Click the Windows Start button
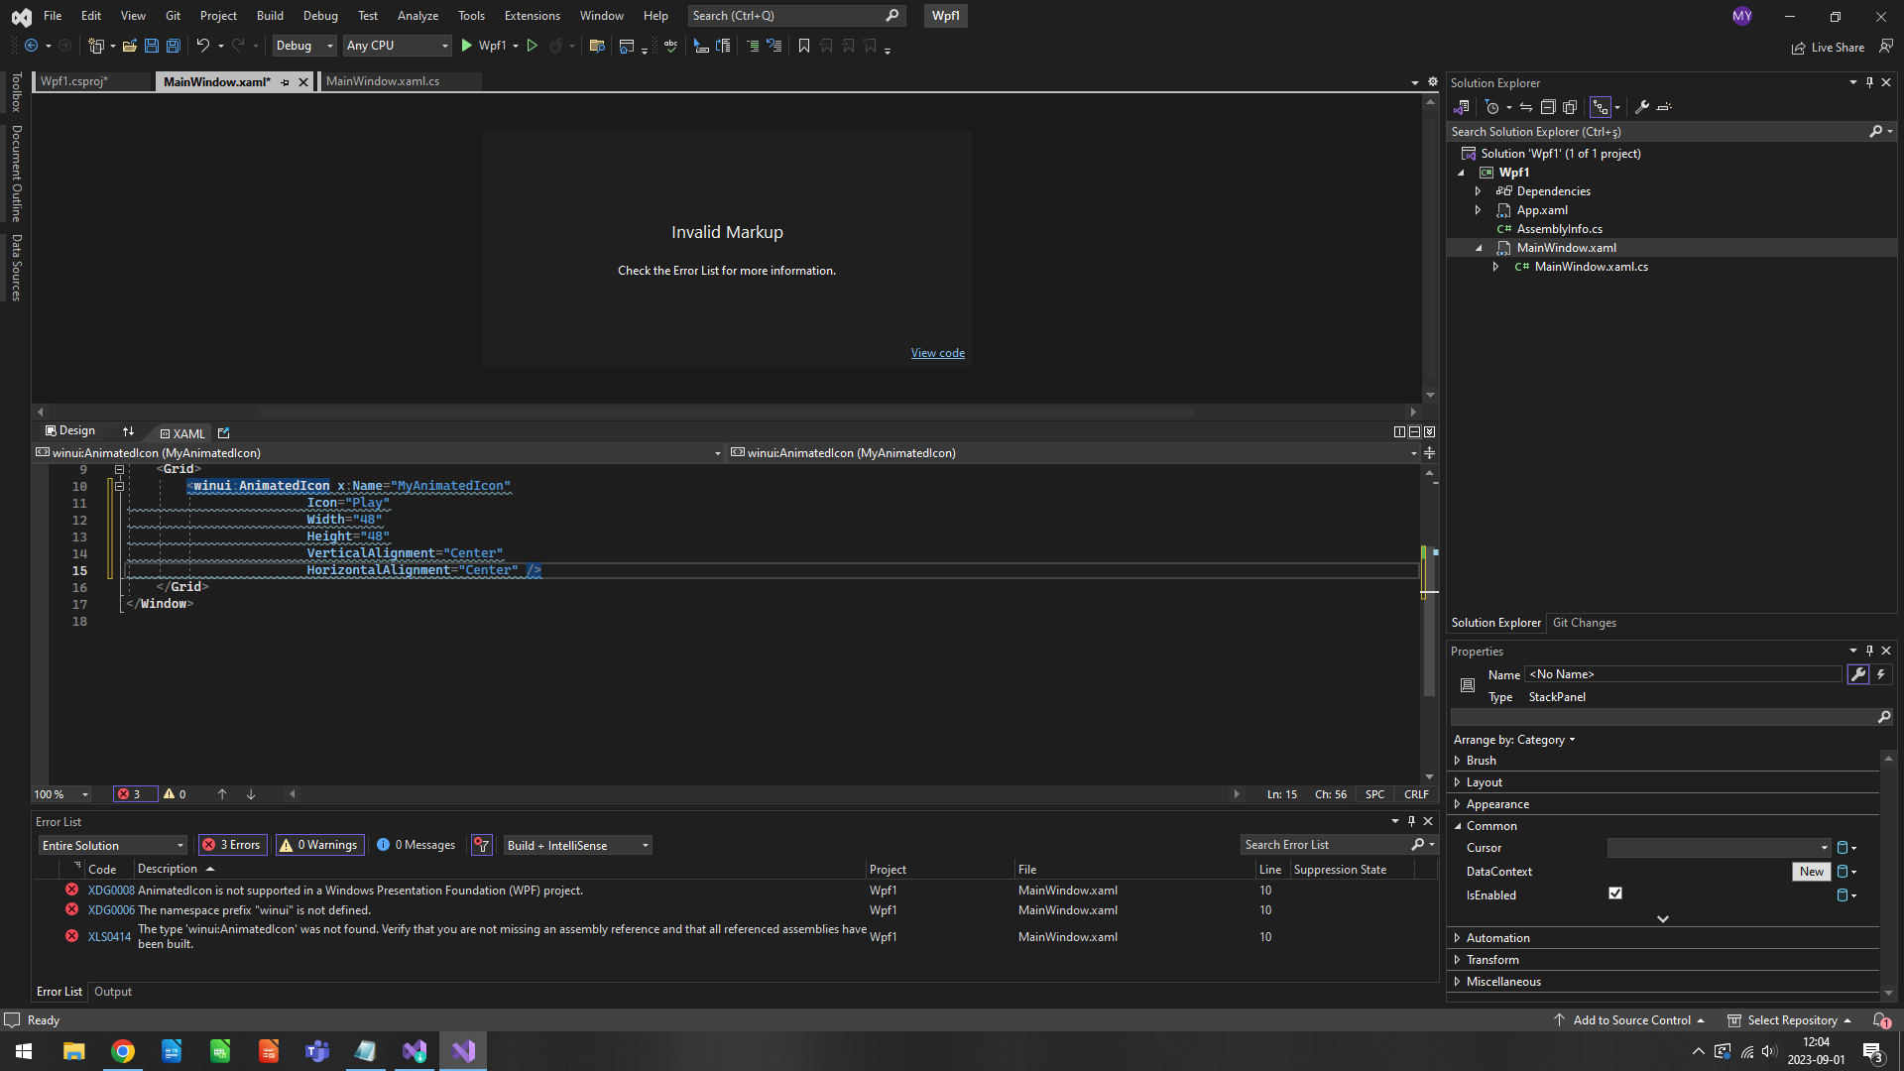Viewport: 1904px width, 1071px height. [24, 1051]
